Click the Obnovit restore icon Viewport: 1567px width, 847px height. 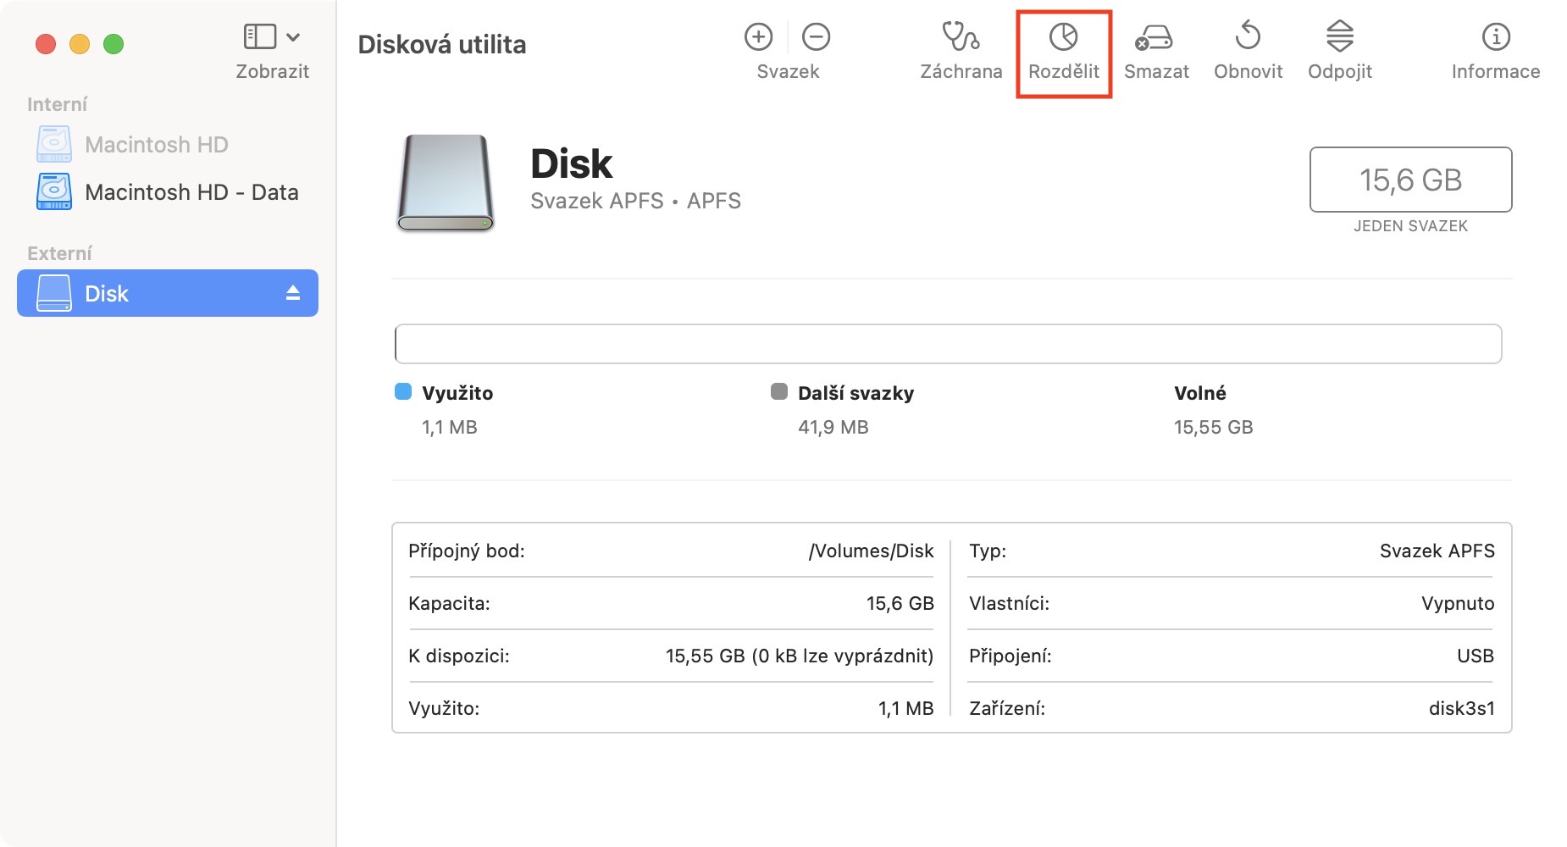click(1248, 37)
